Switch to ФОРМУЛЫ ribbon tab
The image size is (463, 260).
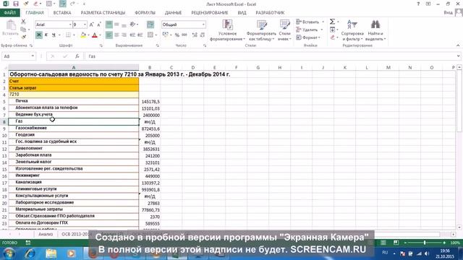145,13
